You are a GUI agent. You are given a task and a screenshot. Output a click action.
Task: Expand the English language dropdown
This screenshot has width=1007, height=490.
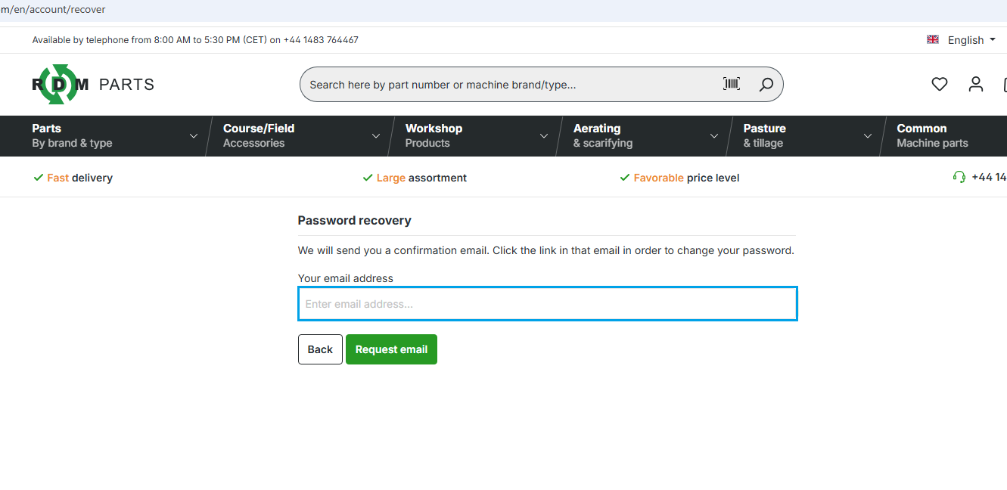(x=971, y=40)
